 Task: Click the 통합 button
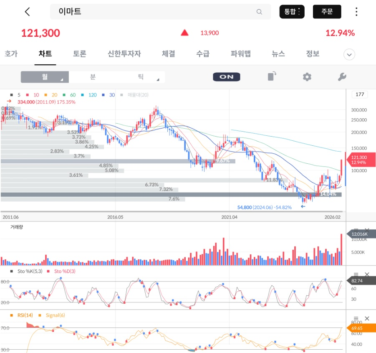tap(292, 12)
